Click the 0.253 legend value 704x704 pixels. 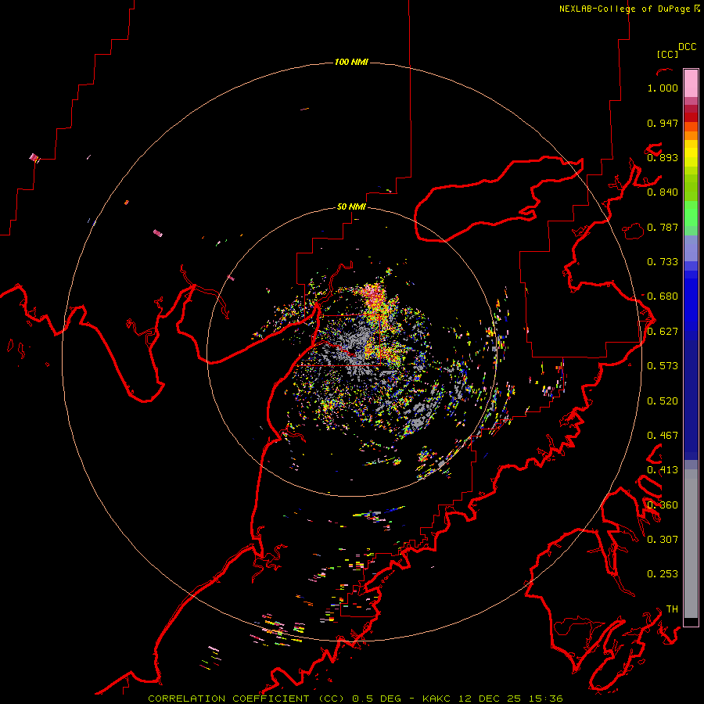pos(663,574)
